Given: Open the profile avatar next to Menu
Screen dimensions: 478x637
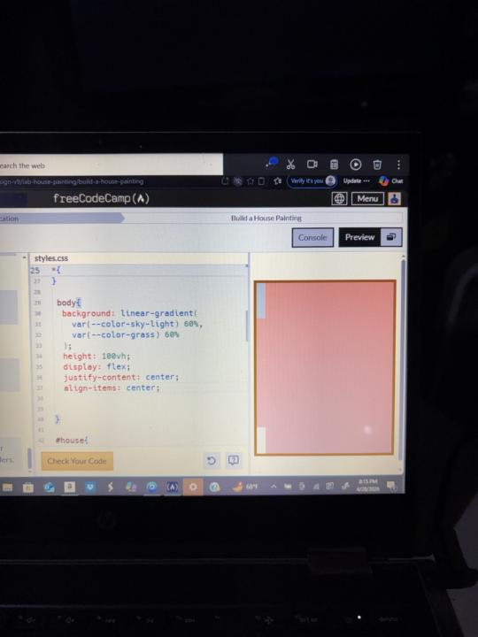Looking at the screenshot, I should (x=394, y=199).
